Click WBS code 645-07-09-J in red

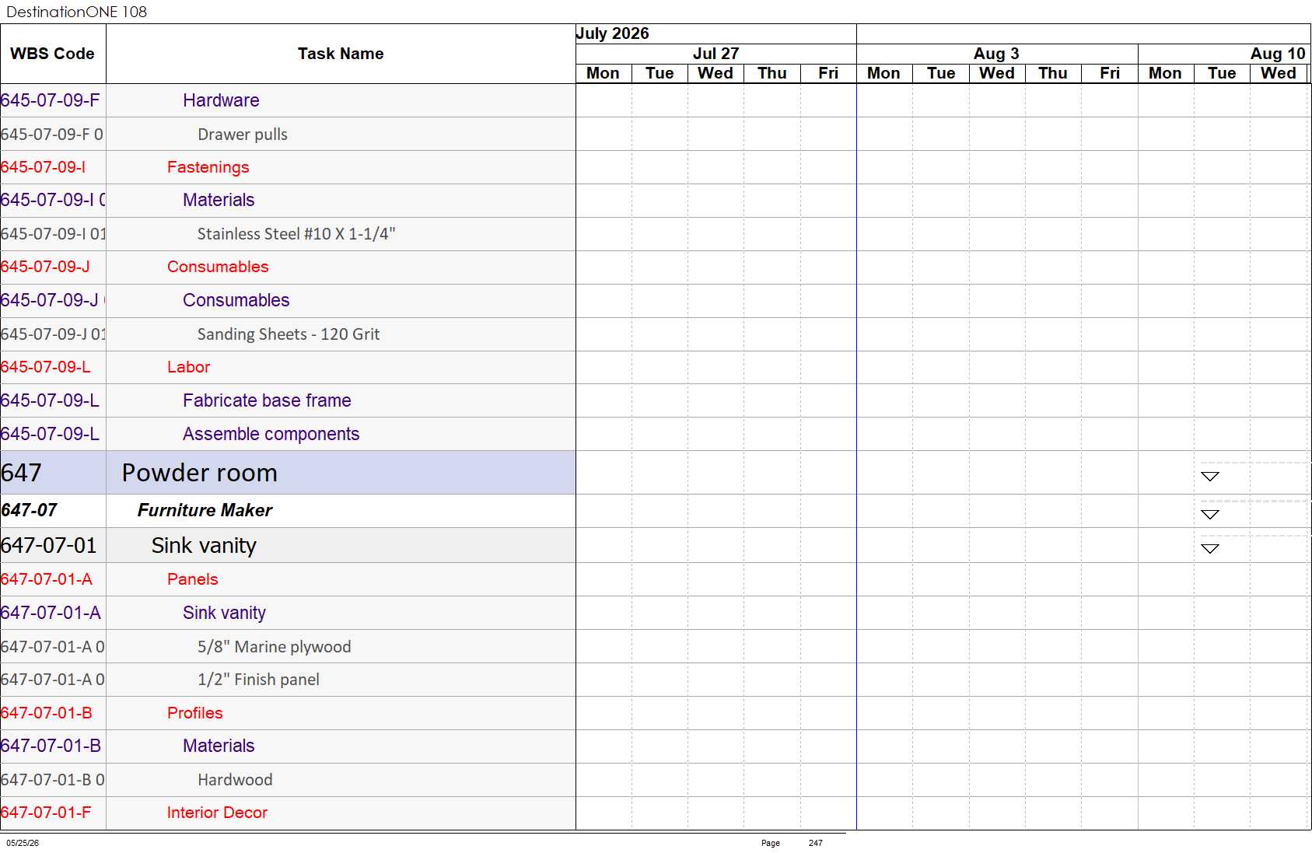click(46, 267)
